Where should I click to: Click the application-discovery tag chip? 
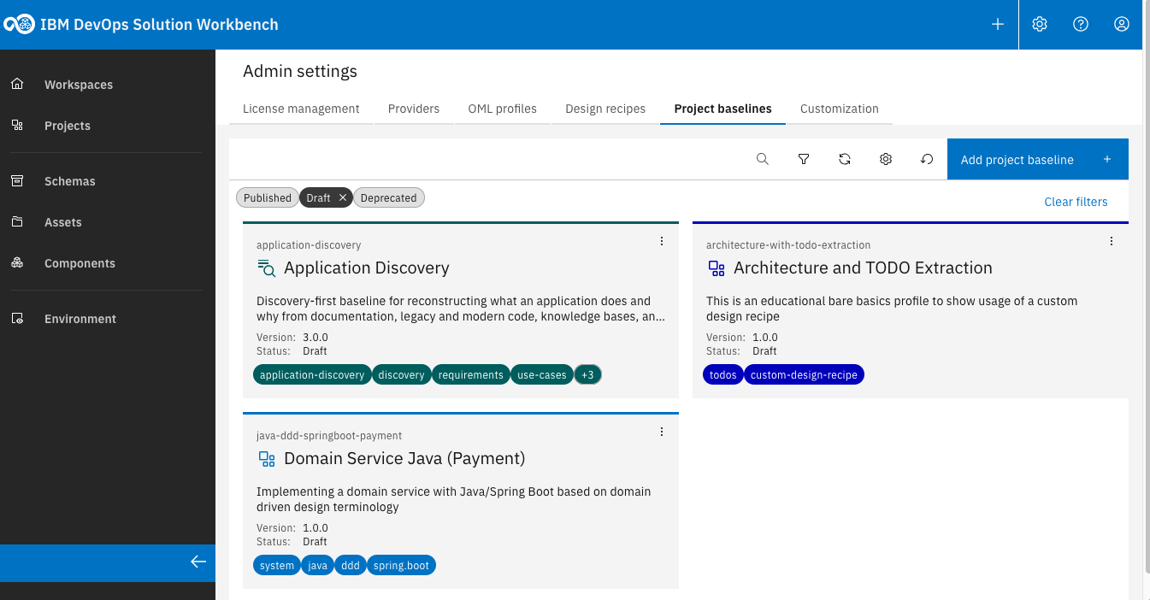coord(312,375)
